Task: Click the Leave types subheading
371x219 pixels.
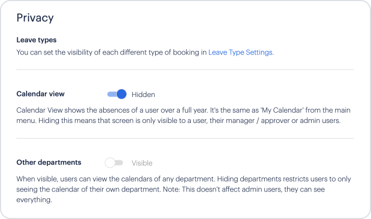Action: point(36,39)
